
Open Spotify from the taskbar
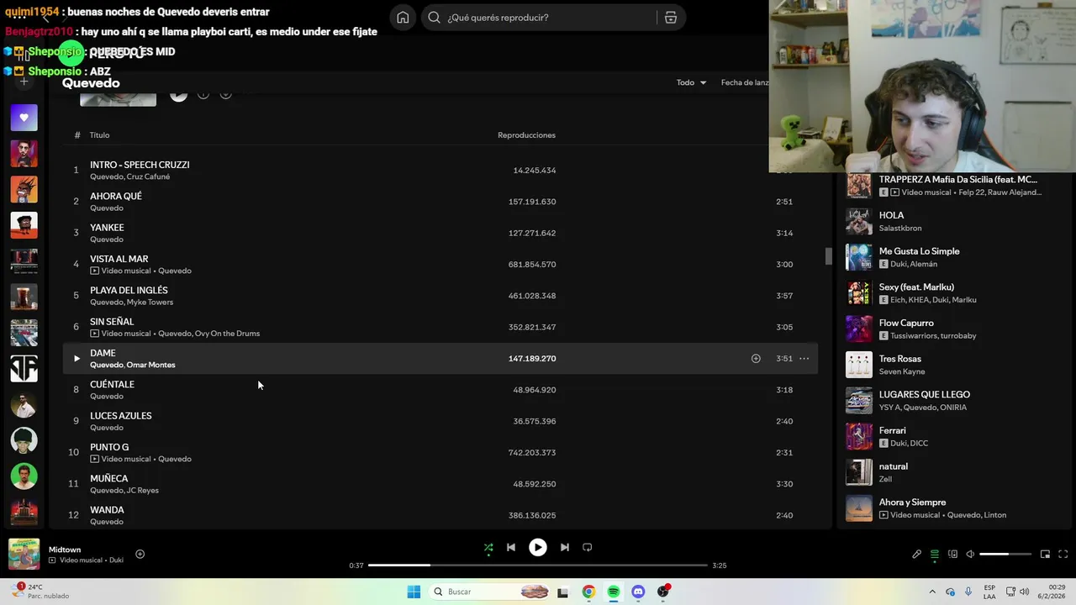pos(614,592)
